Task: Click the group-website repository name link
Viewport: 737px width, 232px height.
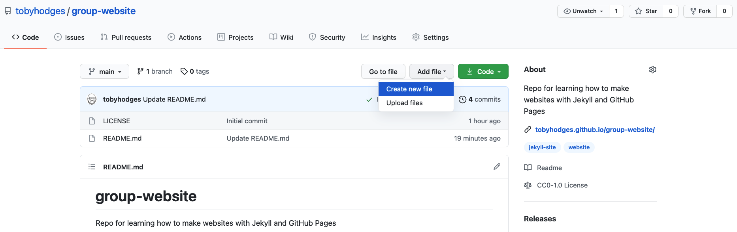Action: (x=104, y=11)
